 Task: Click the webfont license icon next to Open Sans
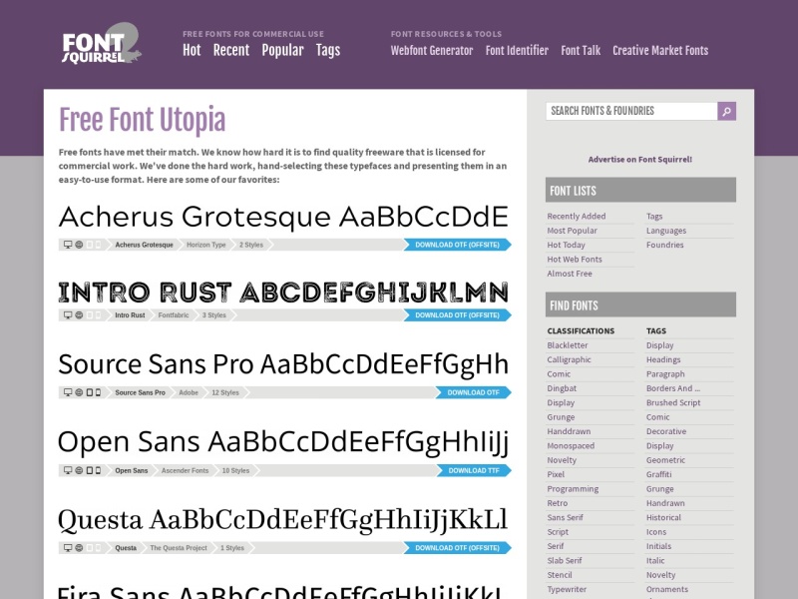coord(80,469)
